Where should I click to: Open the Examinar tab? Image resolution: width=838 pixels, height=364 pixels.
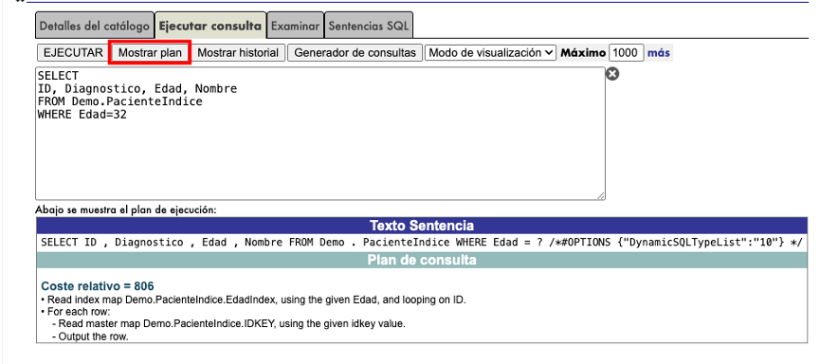click(295, 26)
